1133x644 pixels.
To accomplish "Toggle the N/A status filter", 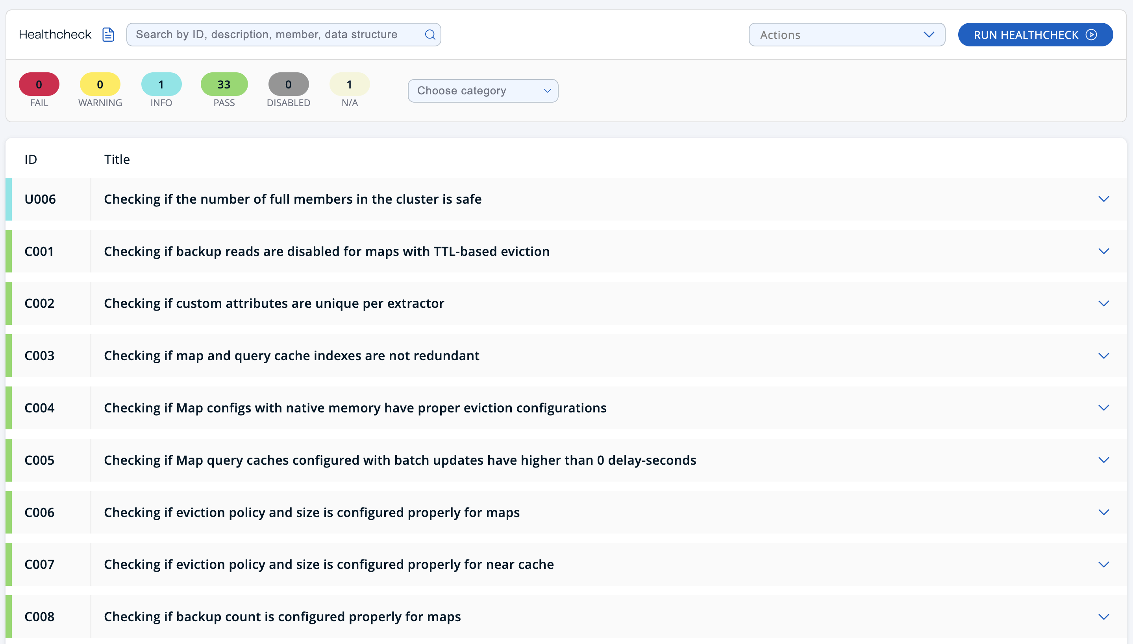I will 349,85.
